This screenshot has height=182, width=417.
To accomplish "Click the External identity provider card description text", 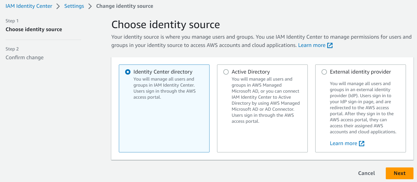I will click(x=363, y=108).
